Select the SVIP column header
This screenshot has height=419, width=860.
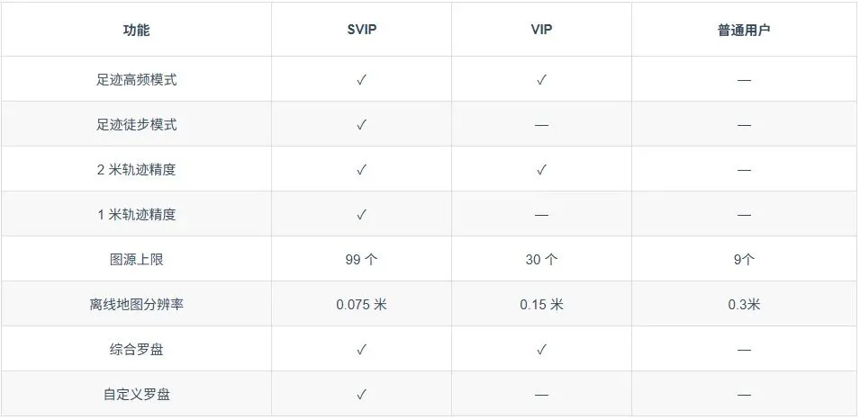click(x=361, y=30)
